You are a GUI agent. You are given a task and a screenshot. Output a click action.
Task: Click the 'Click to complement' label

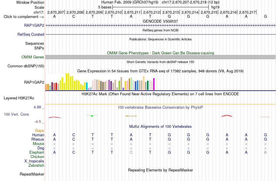[x=24, y=17]
